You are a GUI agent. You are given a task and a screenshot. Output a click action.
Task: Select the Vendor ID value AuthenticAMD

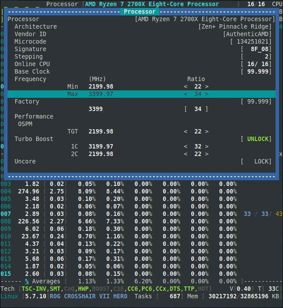(x=247, y=34)
